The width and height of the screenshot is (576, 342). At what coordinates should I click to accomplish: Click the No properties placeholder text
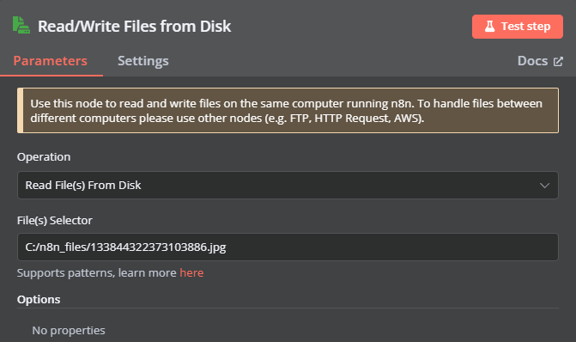(x=69, y=330)
